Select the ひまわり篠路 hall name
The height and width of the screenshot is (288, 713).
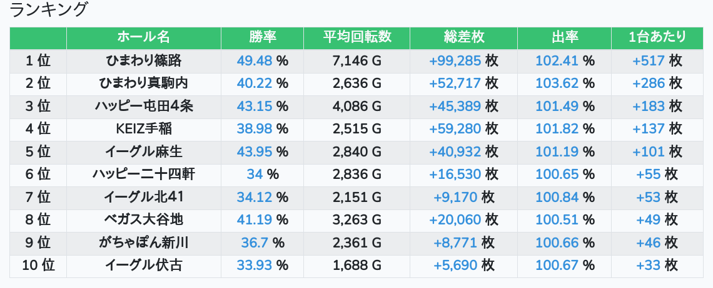143,61
